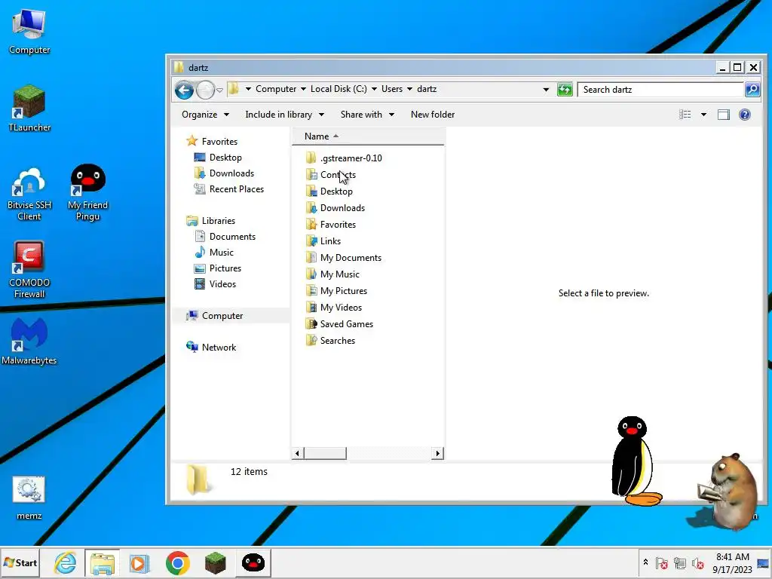Launch Google Chrome from the taskbar
This screenshot has height=579, width=772.
[x=178, y=562]
